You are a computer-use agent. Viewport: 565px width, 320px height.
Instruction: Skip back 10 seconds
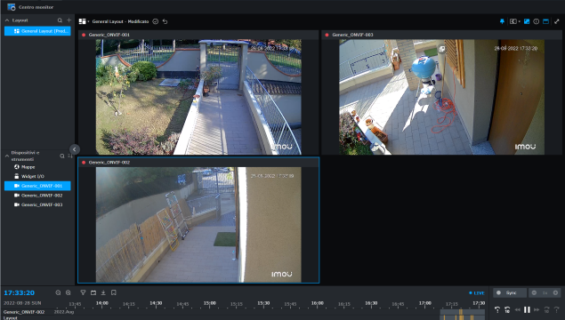507,309
